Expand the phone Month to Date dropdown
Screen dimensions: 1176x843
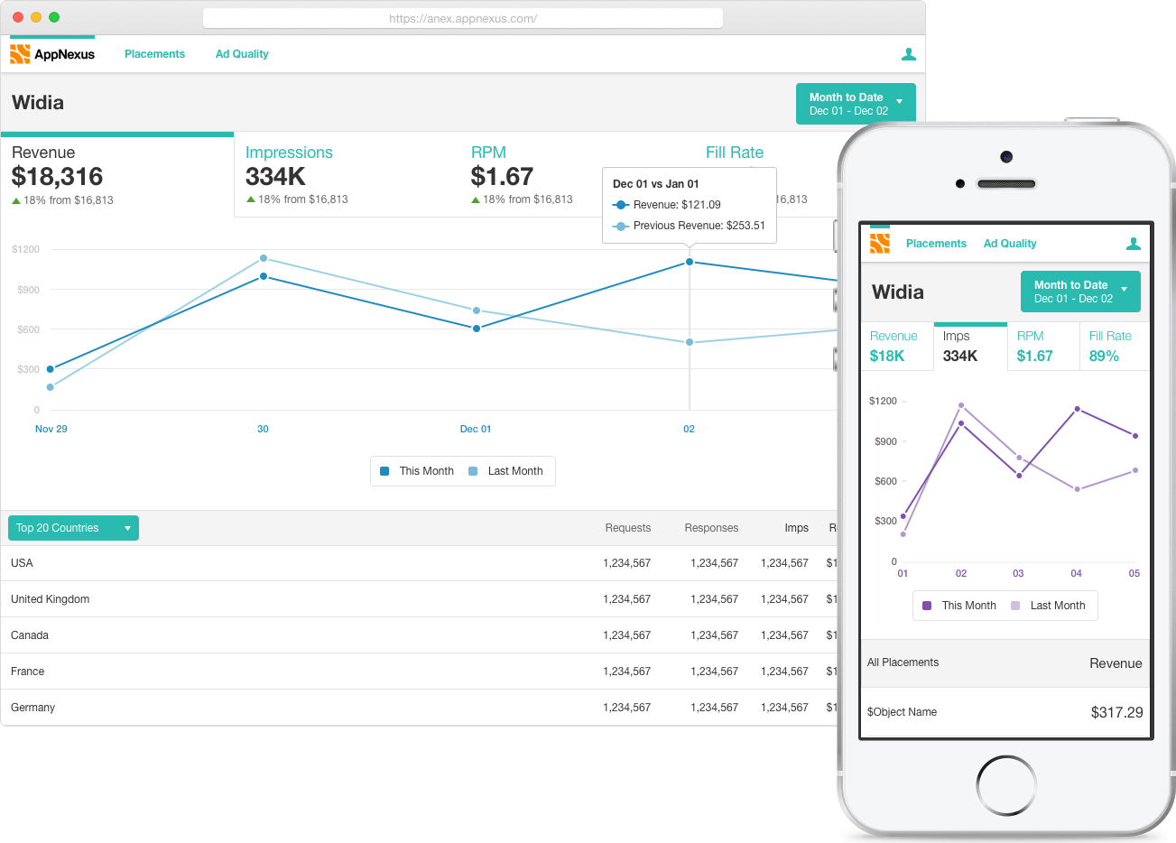tap(1080, 292)
